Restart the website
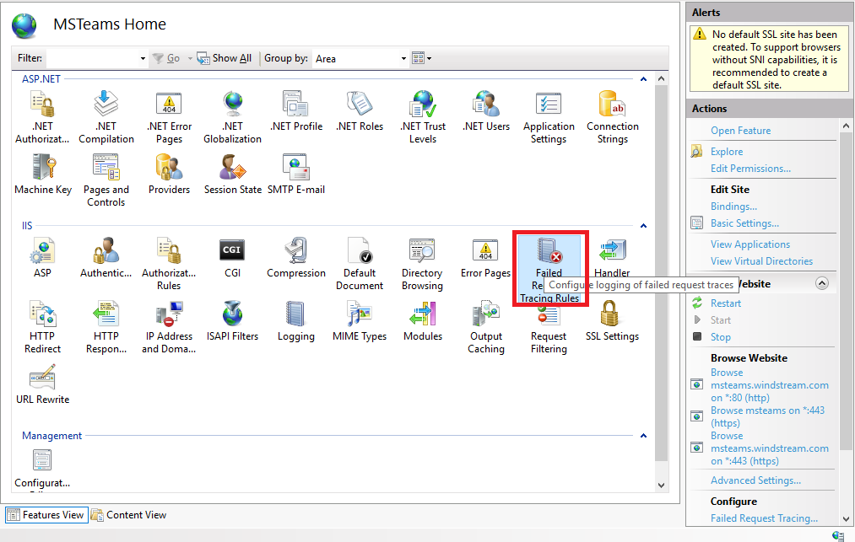 click(725, 303)
